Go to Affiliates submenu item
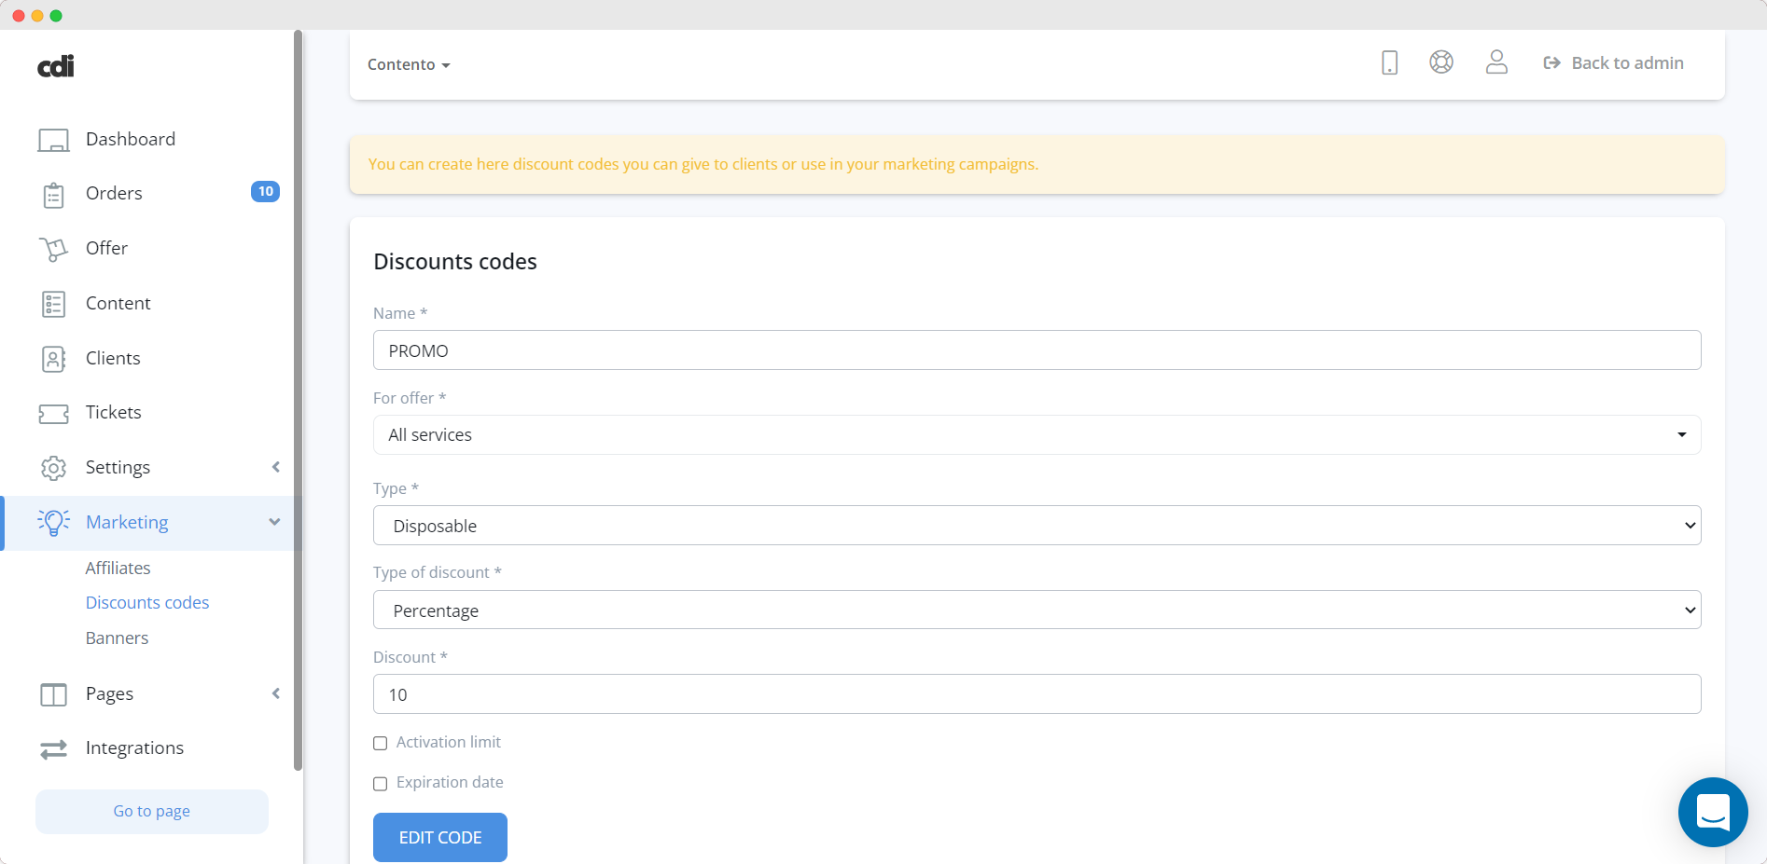Screen dimensions: 1767x864 tap(118, 568)
